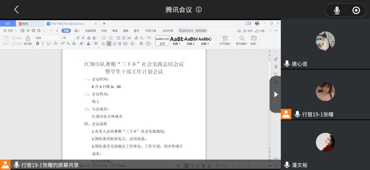Viewport: 370px width, 170px height.
Task: Open the Find and Replace (查找替换) tool
Action: coord(242,40)
